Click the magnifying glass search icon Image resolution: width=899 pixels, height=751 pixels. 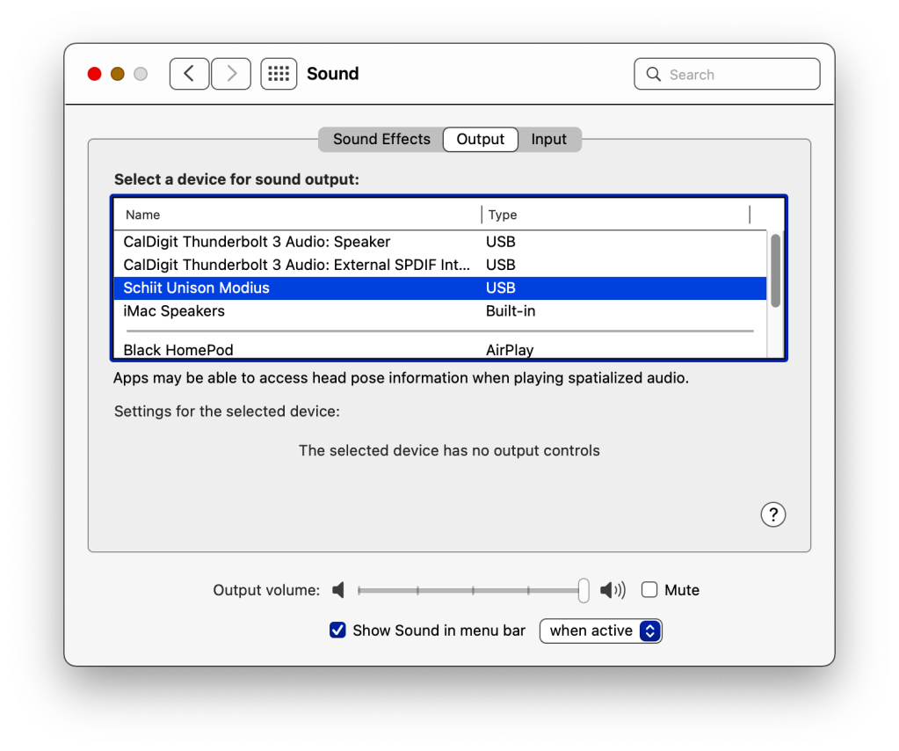pyautogui.click(x=654, y=75)
